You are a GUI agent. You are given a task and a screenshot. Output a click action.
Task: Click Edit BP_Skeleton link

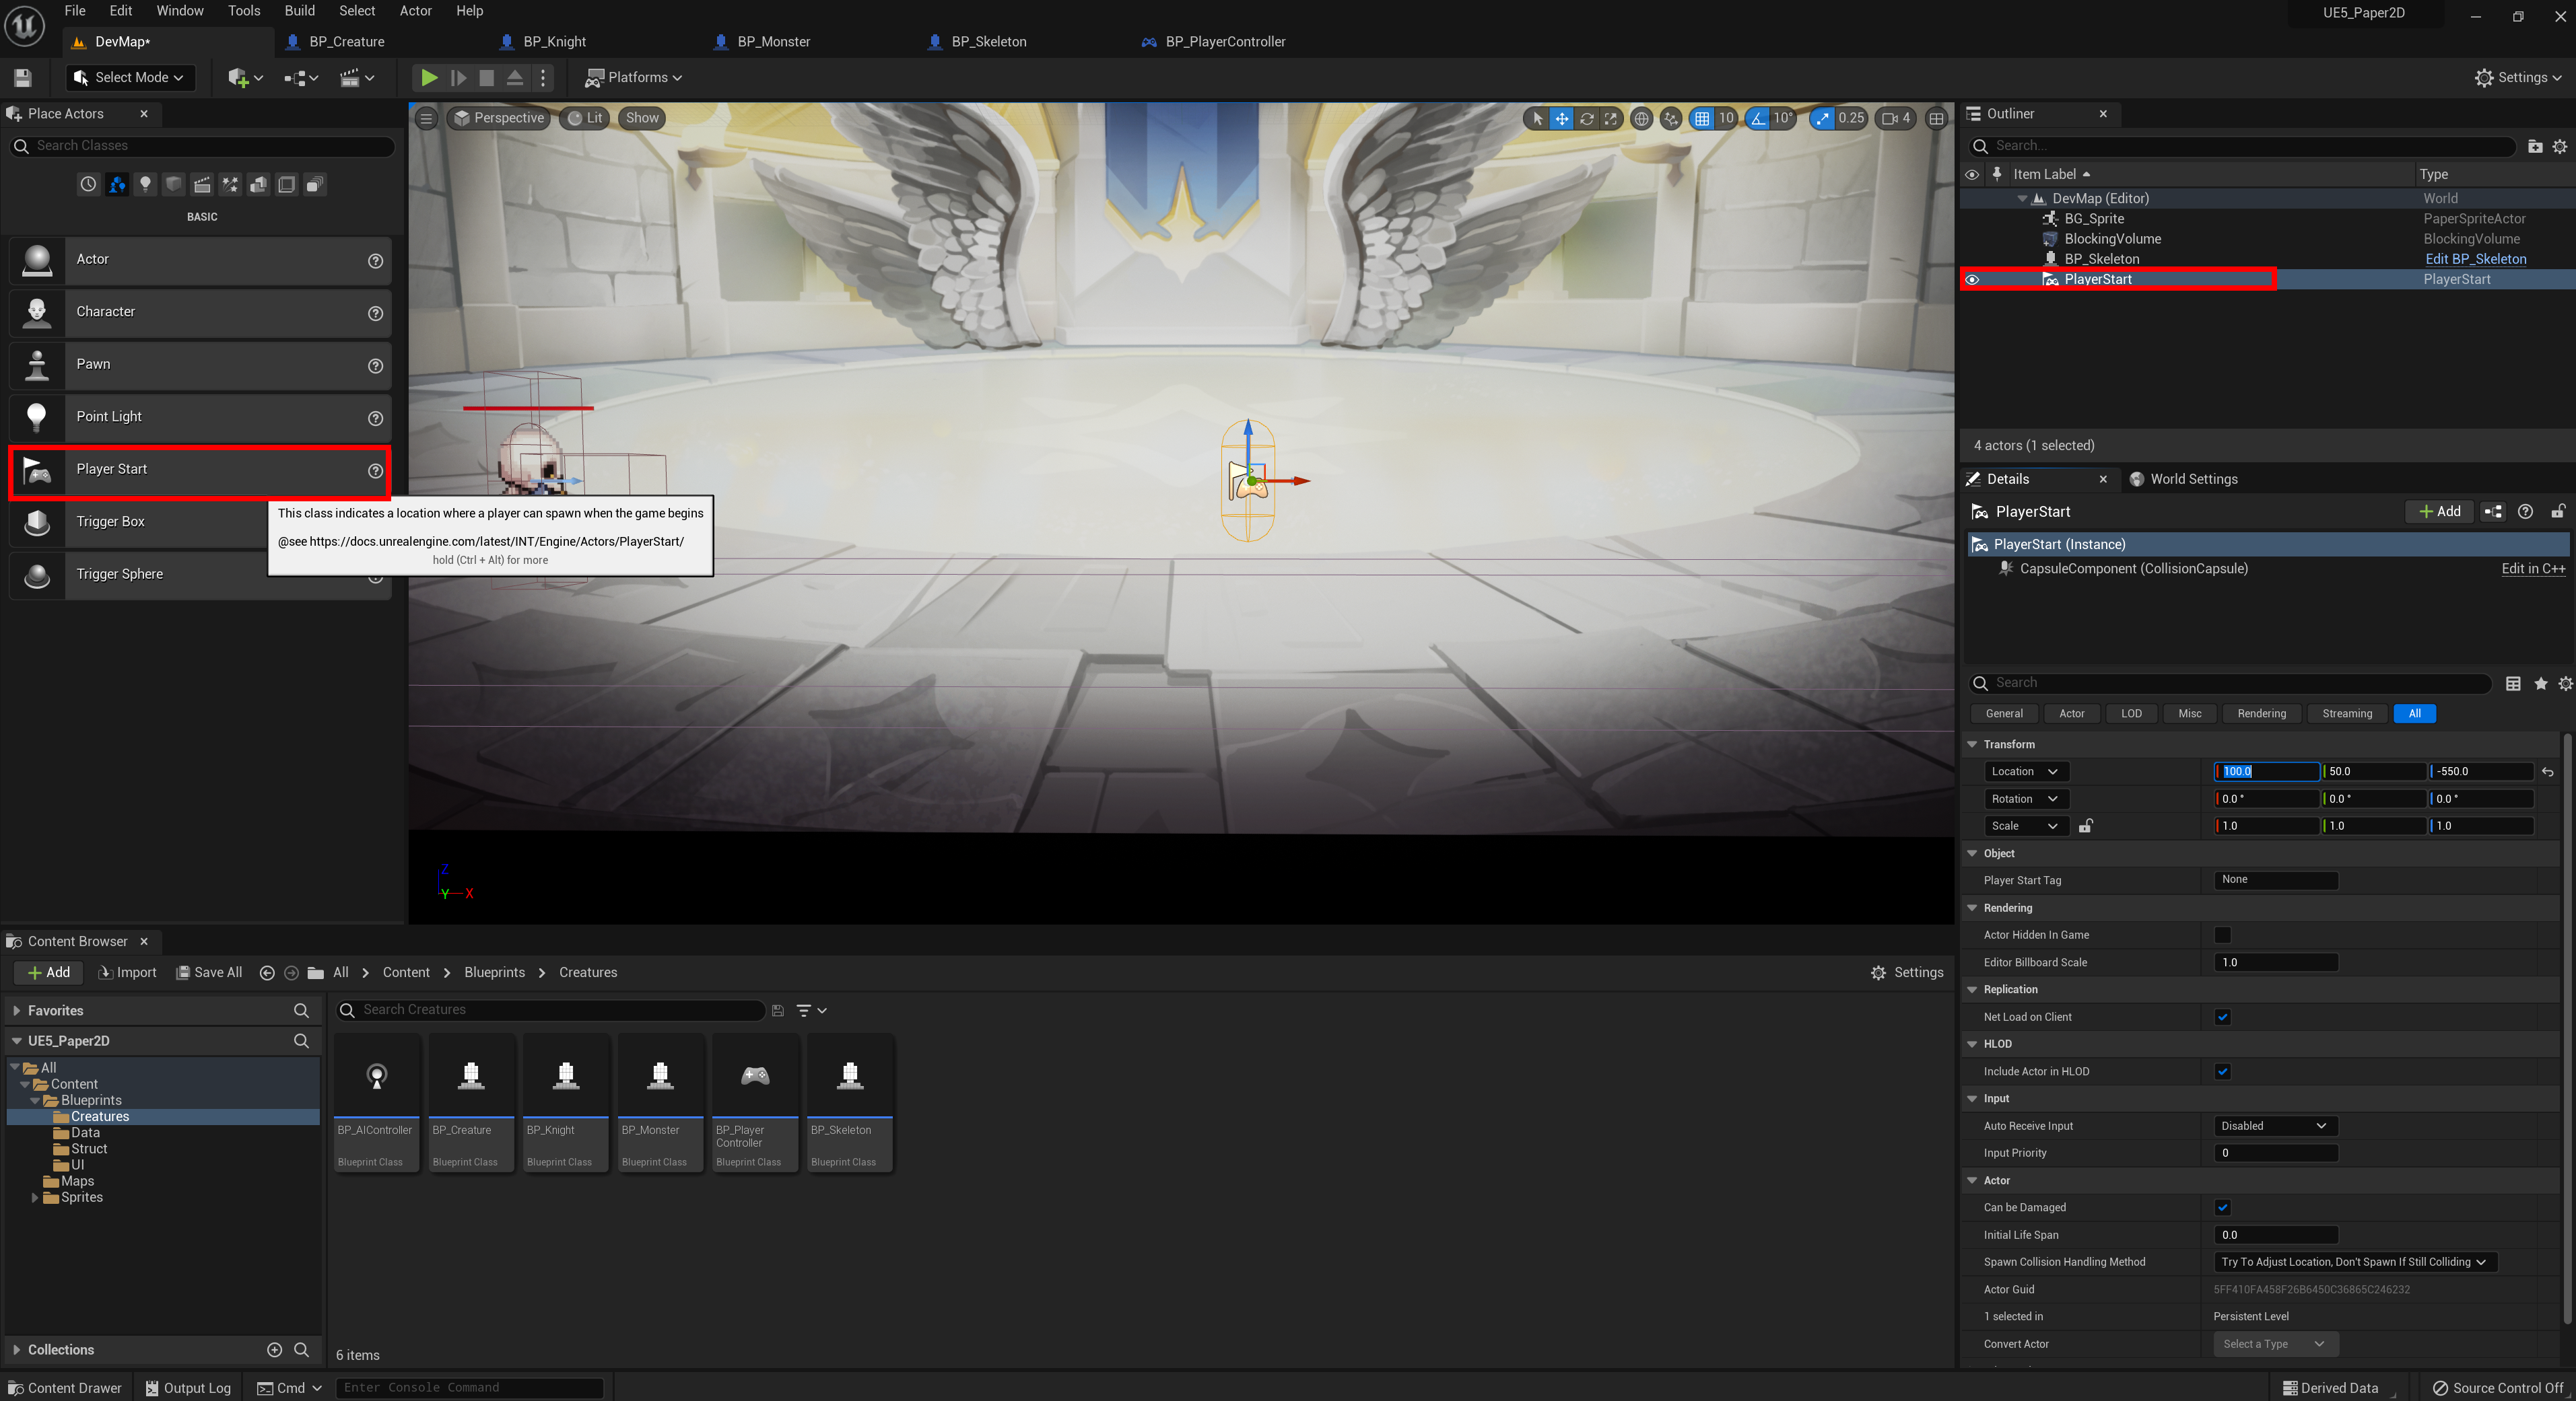(2476, 259)
